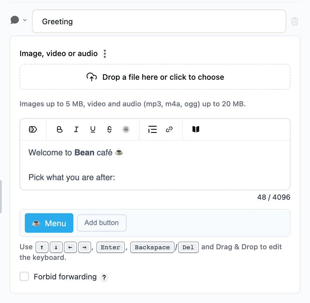Select the blue Menu keyboard button

(49, 223)
